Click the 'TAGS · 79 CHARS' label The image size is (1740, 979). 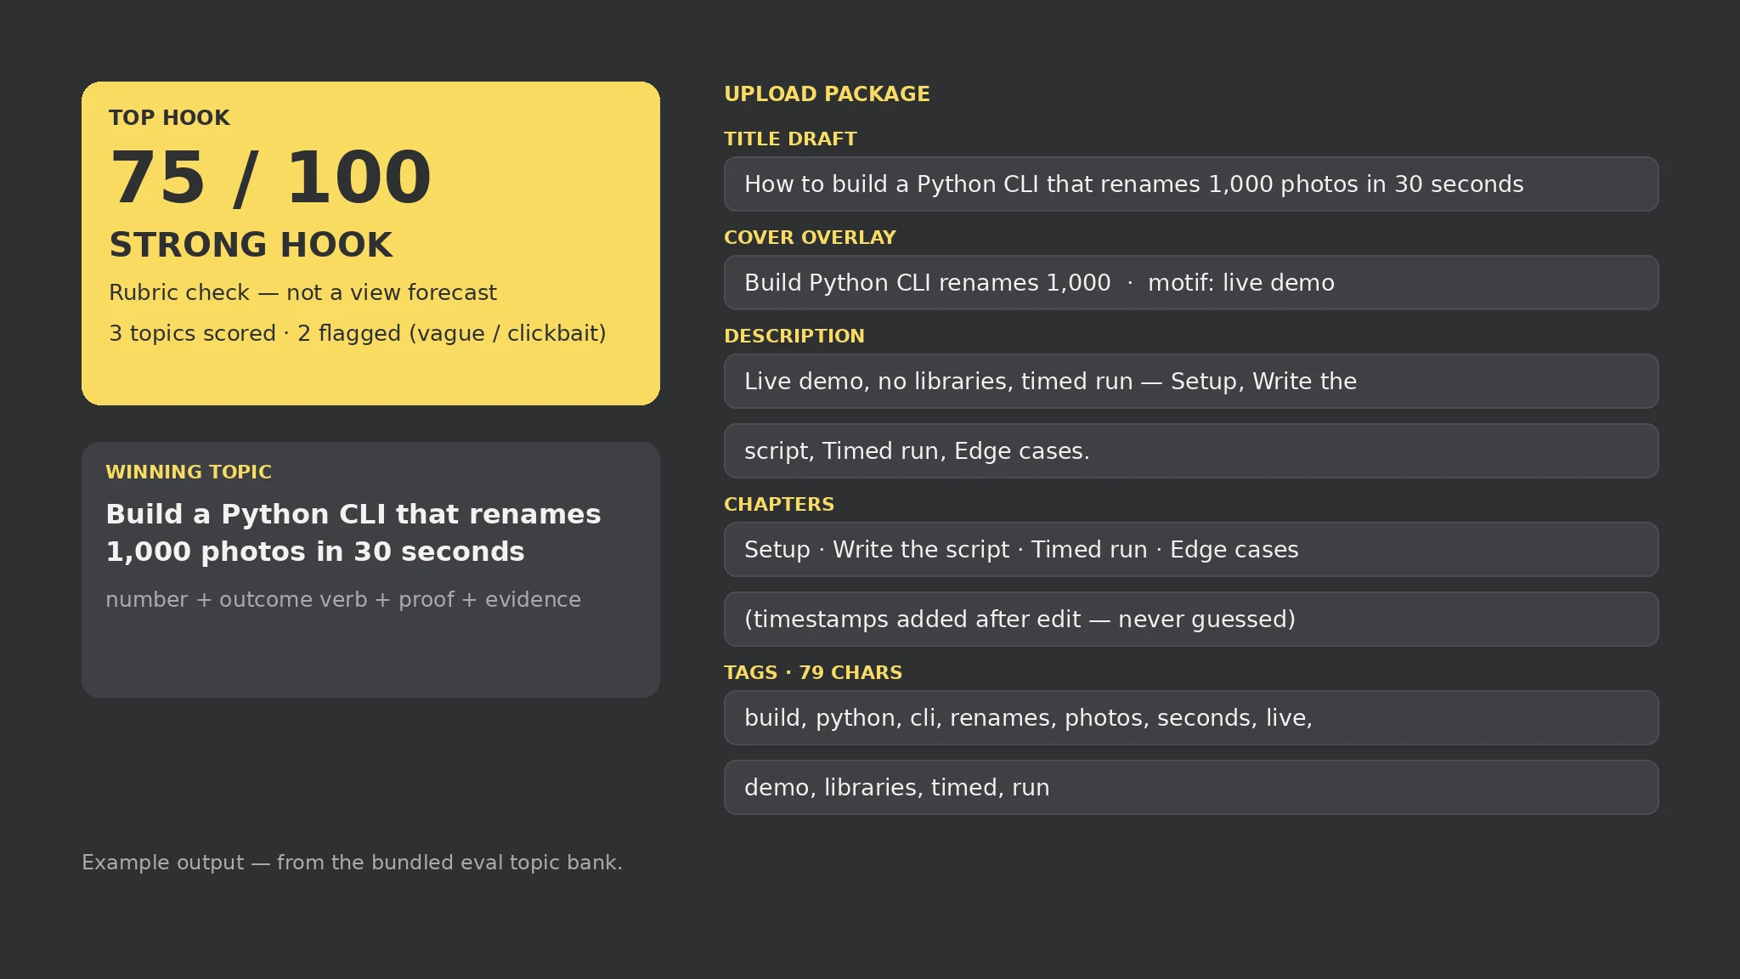(813, 672)
